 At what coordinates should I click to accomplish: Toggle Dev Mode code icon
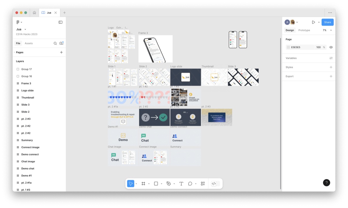click(x=214, y=184)
